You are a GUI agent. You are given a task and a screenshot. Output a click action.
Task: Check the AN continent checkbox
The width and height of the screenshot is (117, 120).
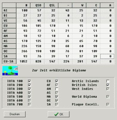57,89
